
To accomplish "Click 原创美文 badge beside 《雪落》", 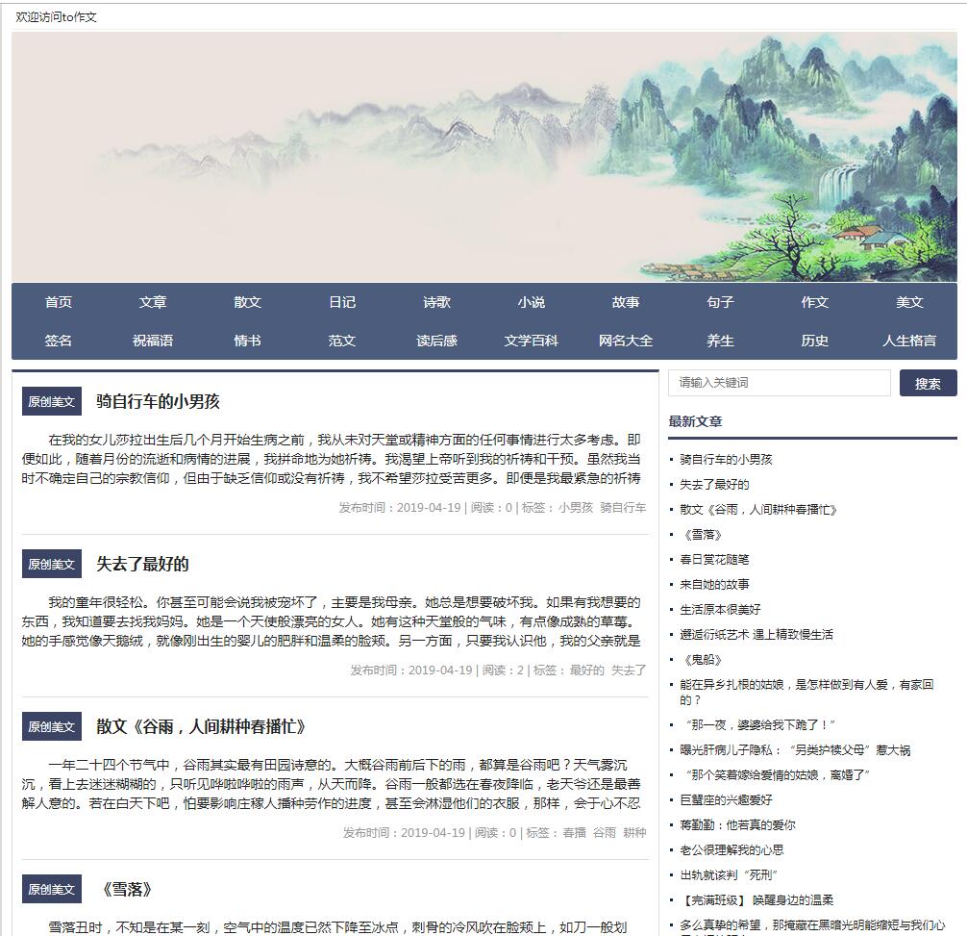I will click(52, 890).
